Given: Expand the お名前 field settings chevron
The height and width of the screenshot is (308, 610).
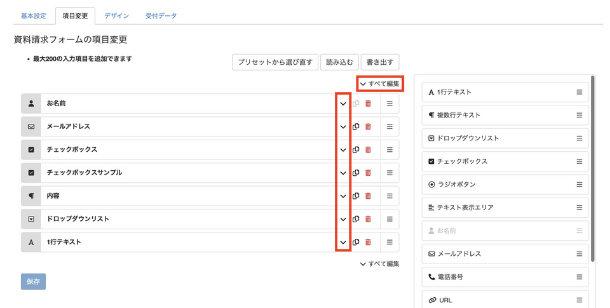Looking at the screenshot, I should click(343, 104).
